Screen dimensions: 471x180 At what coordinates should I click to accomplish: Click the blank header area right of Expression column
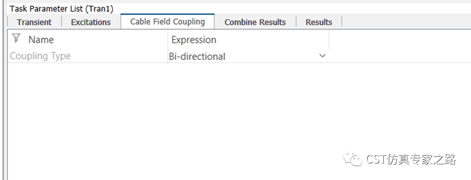point(400,40)
